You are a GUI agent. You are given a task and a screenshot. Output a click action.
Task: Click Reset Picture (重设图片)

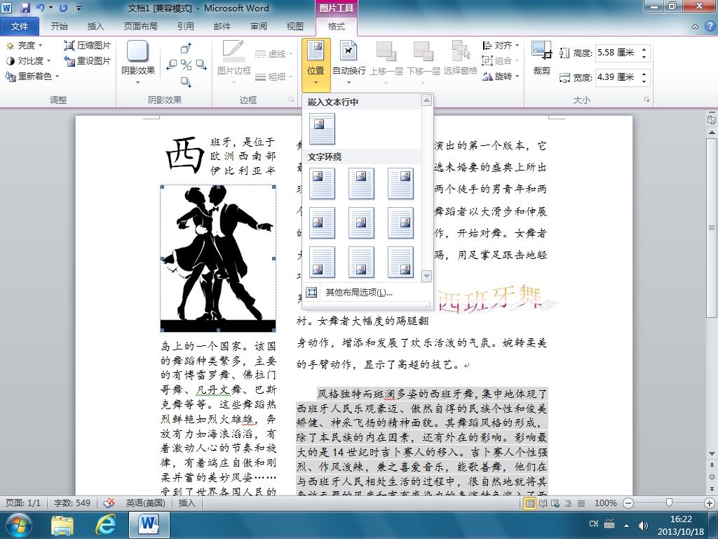(88, 60)
